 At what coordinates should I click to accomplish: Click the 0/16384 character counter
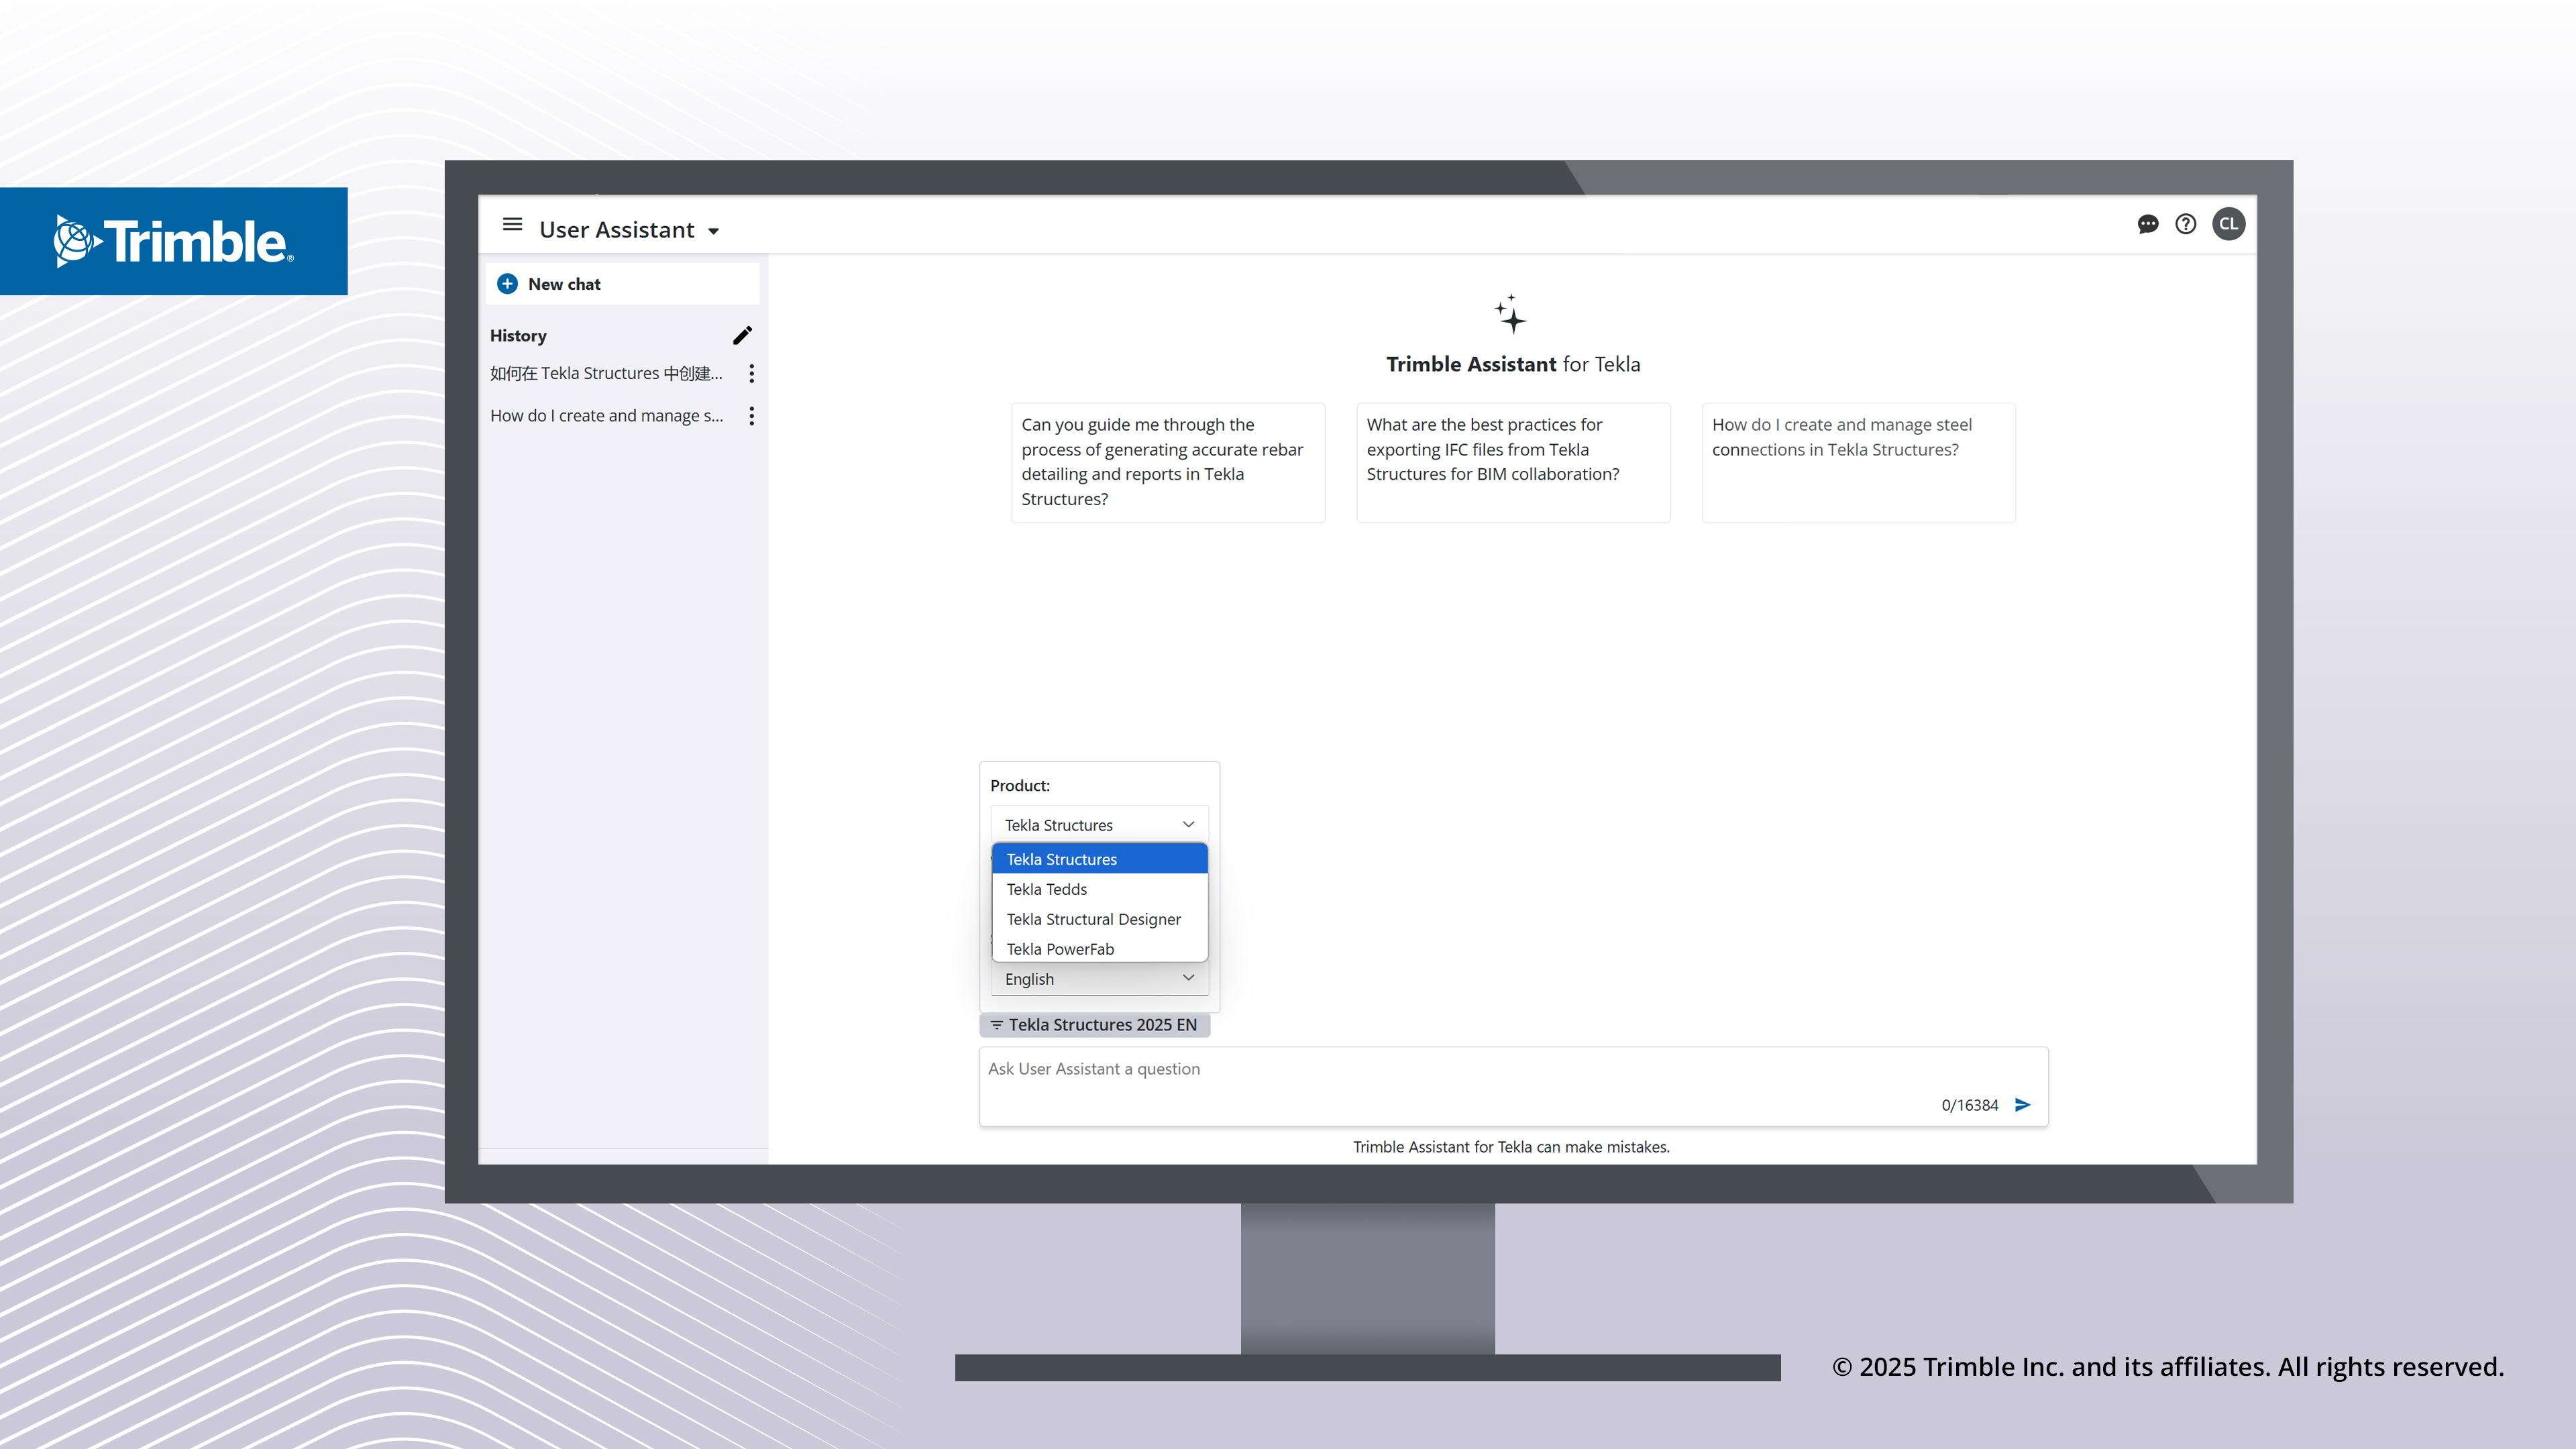1969,1105
